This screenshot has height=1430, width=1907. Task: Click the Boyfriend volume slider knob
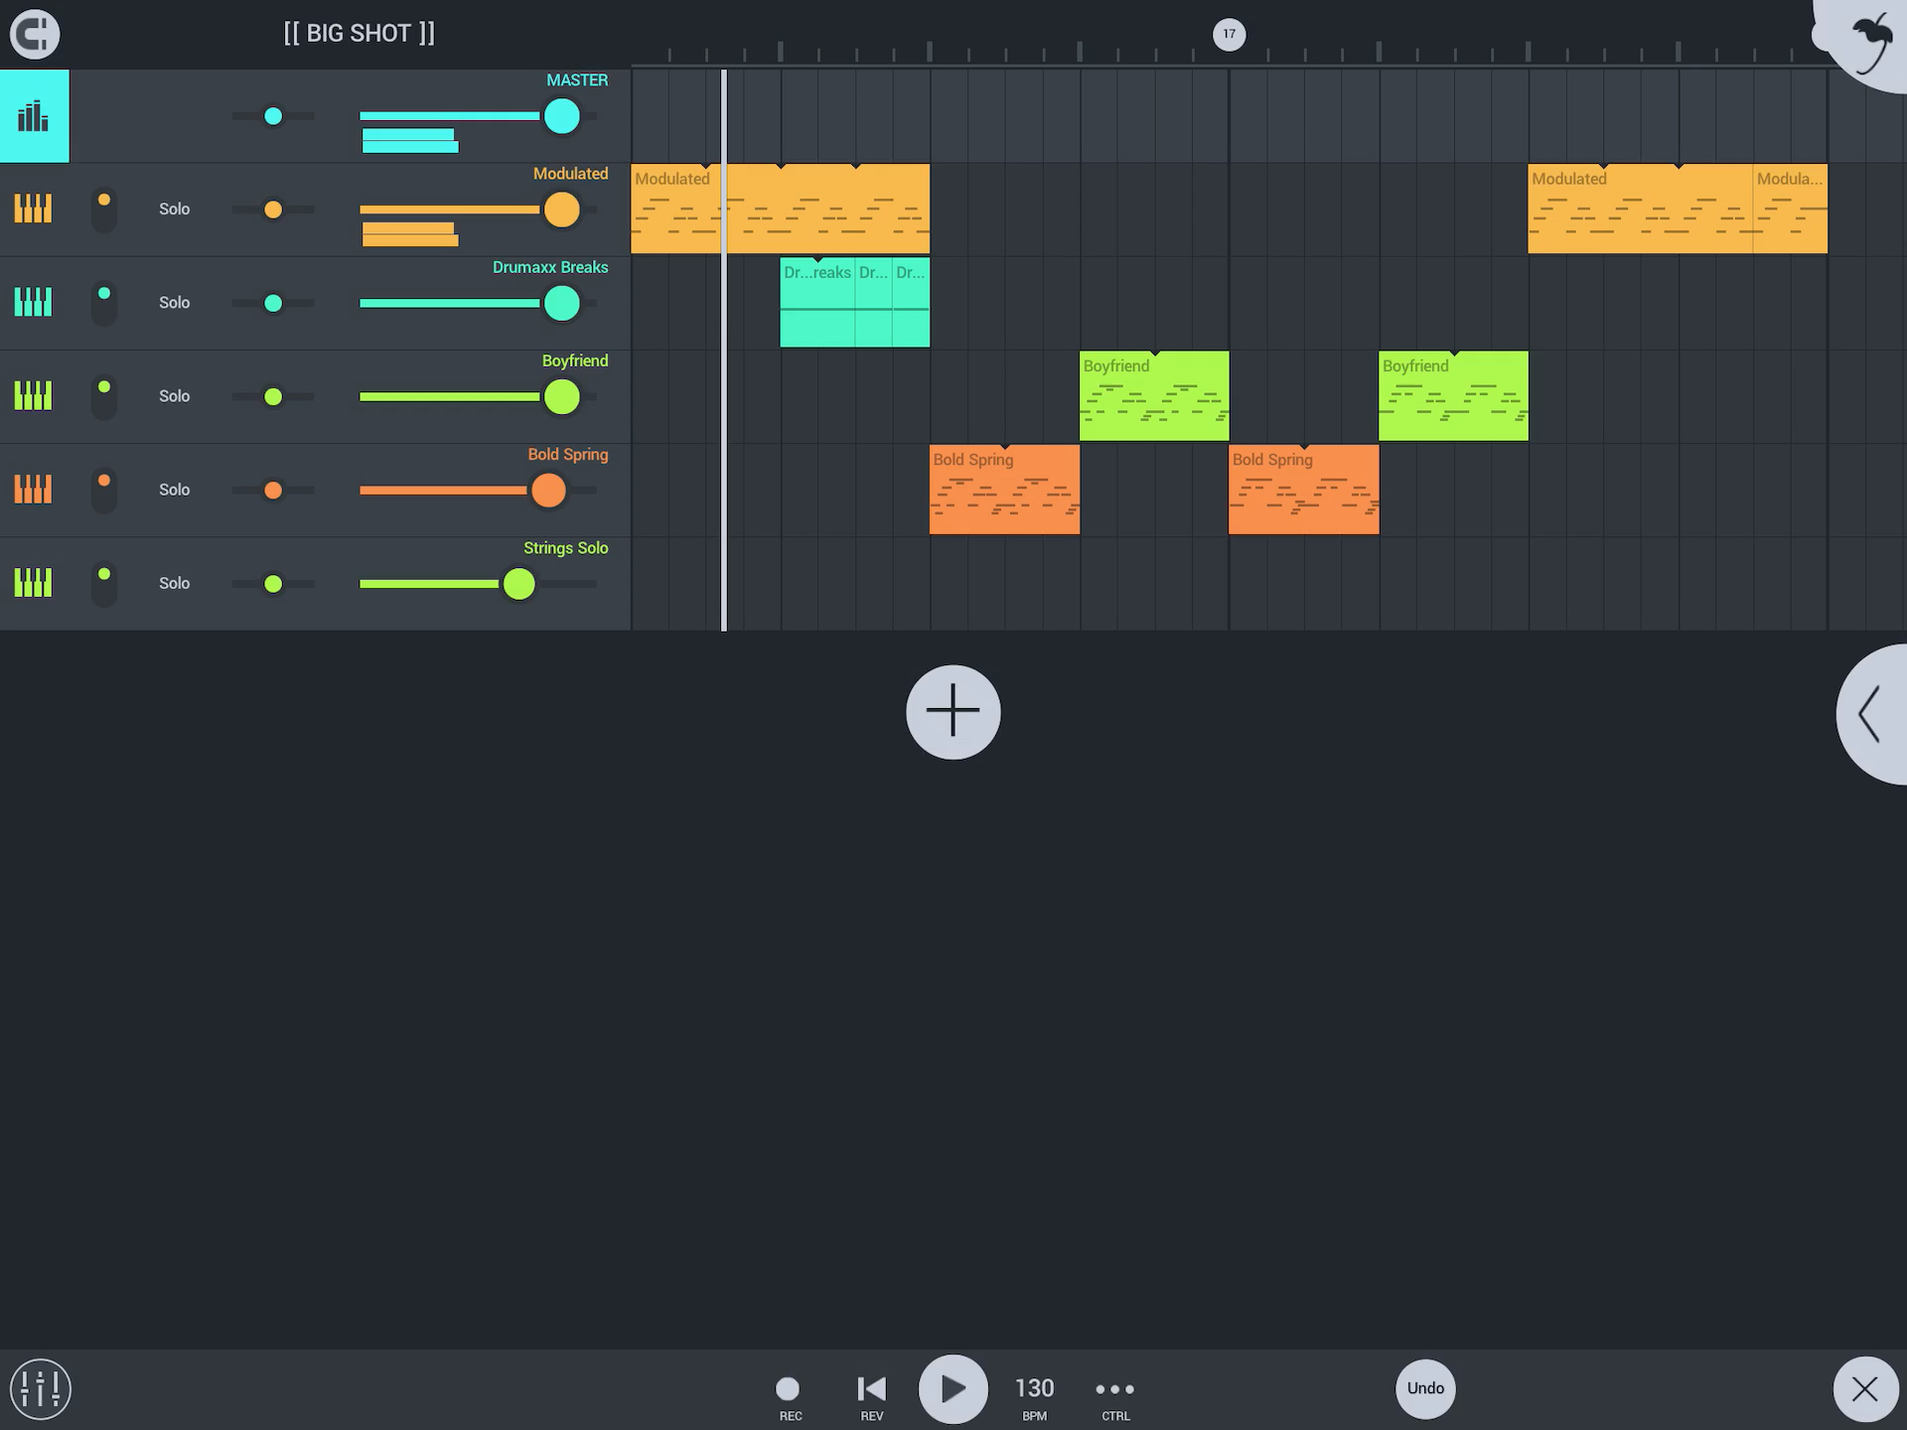click(x=562, y=396)
